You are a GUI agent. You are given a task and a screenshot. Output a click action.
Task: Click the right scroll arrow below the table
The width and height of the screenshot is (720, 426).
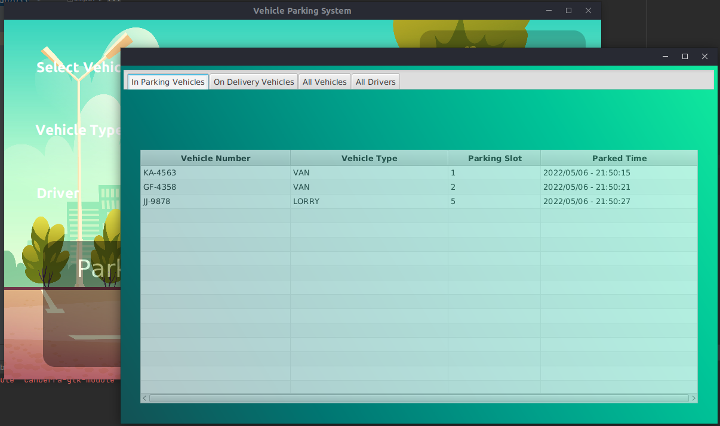(693, 398)
